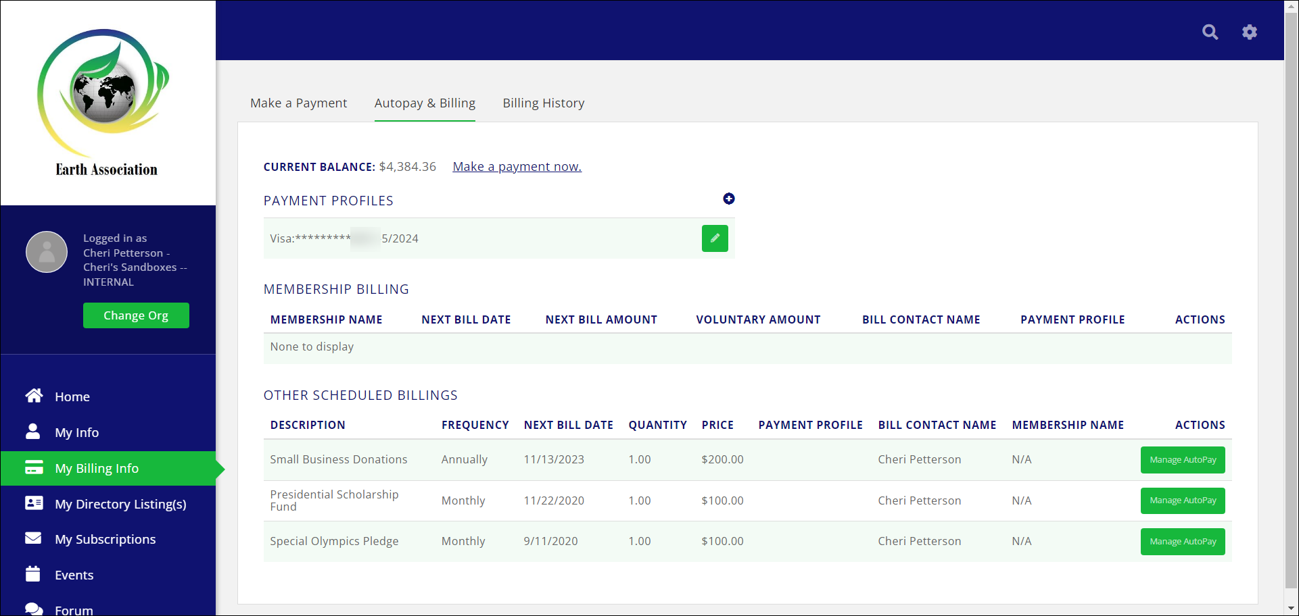This screenshot has height=616, width=1299.
Task: Add a new payment profile with the plus icon
Action: [729, 199]
